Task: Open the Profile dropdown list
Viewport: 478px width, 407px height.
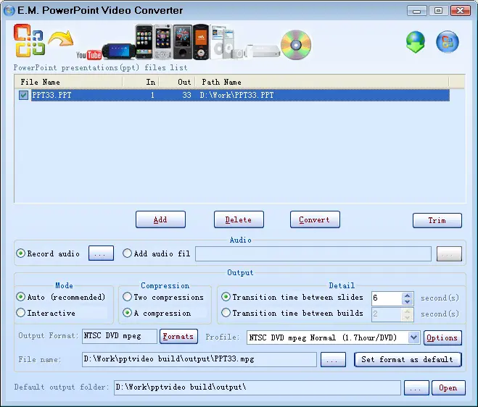Action: [413, 337]
